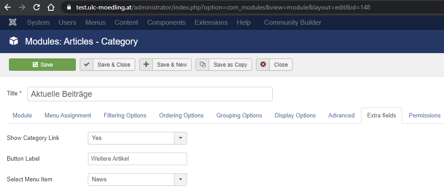Click the checkmark icon on Save & Close
The width and height of the screenshot is (444, 189).
[87, 65]
